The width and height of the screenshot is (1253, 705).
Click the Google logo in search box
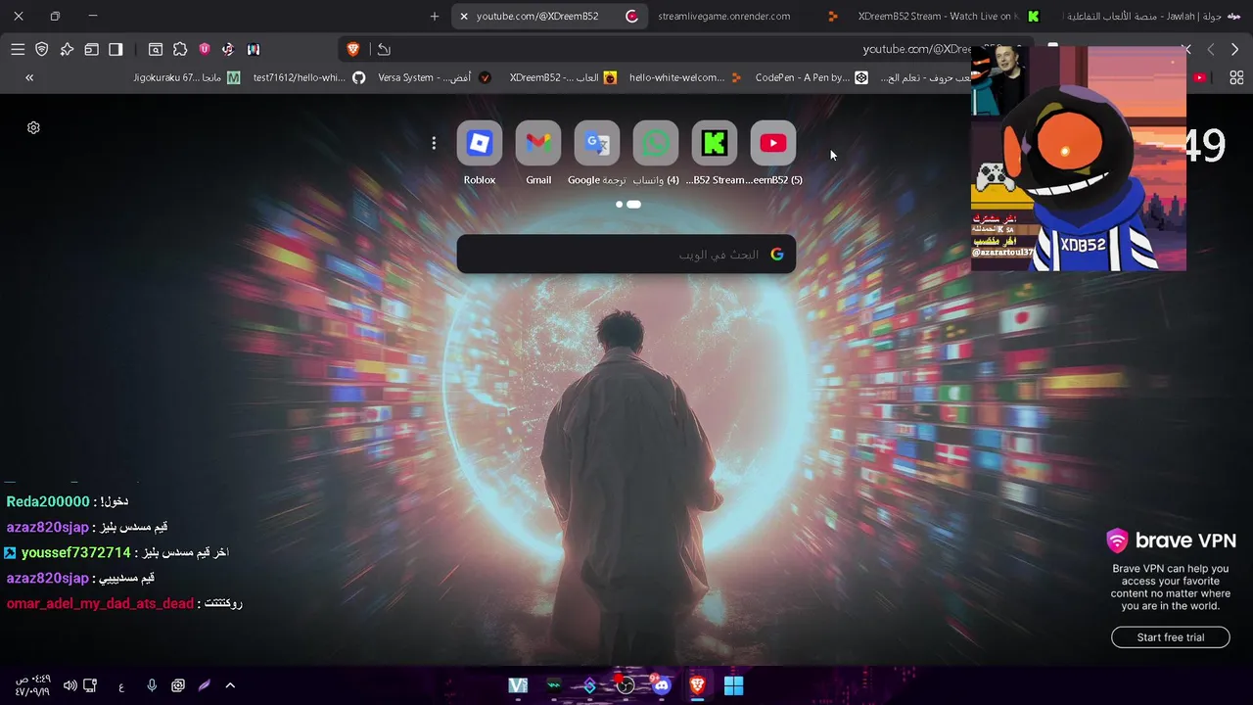[x=777, y=255]
